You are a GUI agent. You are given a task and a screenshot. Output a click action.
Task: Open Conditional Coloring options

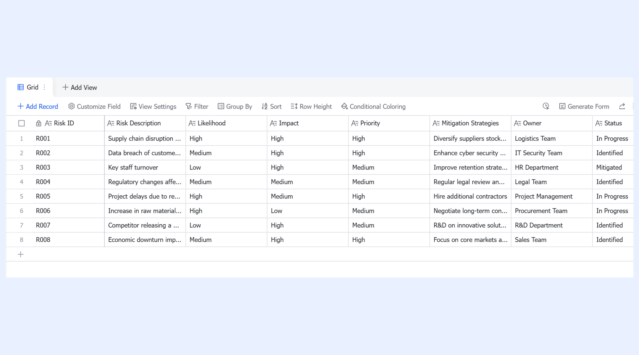373,106
